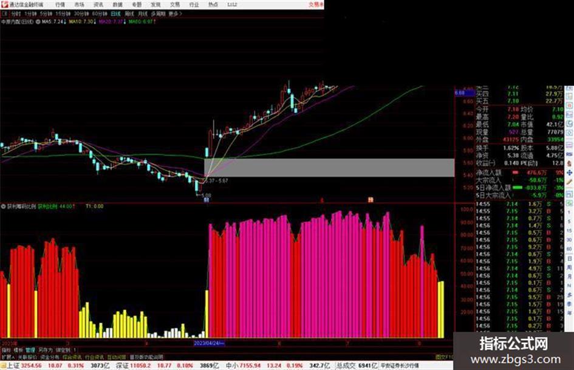Viewport: 574px width, 370px height.
Task: Open the 资金分布 tab
Action: (x=50, y=357)
